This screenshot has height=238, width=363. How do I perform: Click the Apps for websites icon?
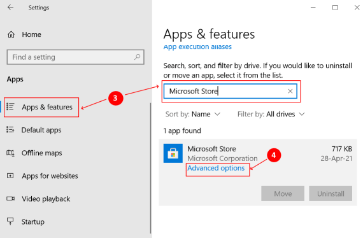tap(10, 176)
